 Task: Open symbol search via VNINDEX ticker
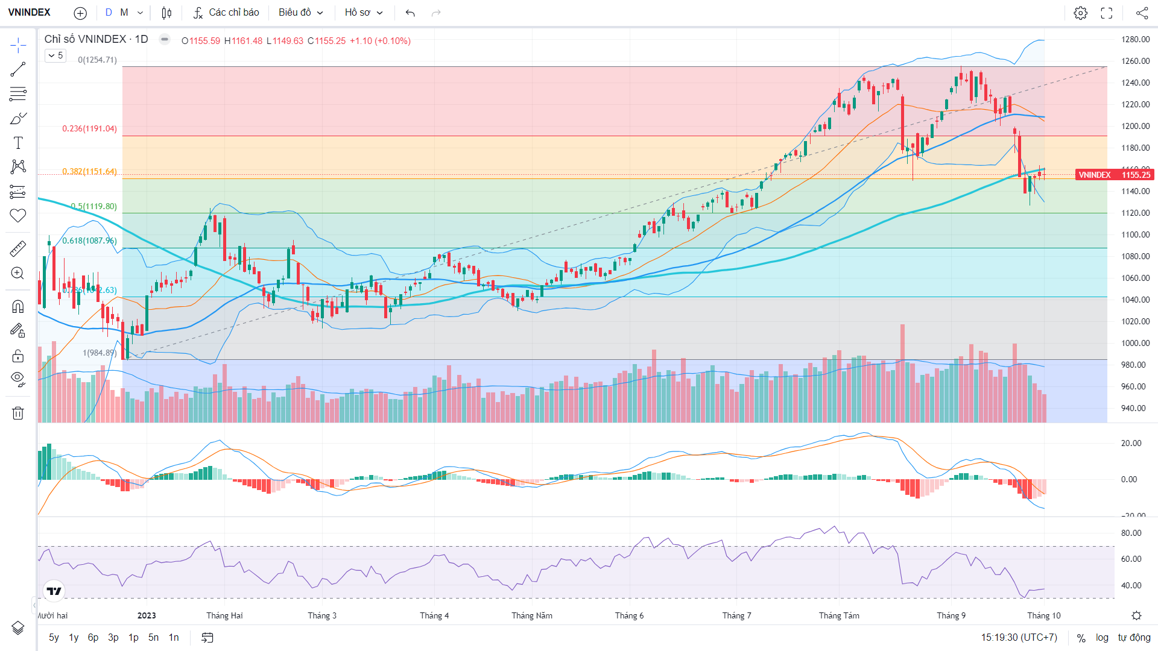click(29, 13)
